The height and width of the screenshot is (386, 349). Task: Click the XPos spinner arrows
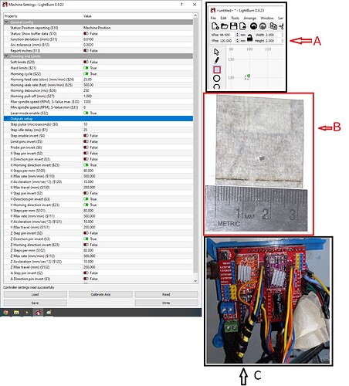click(237, 35)
